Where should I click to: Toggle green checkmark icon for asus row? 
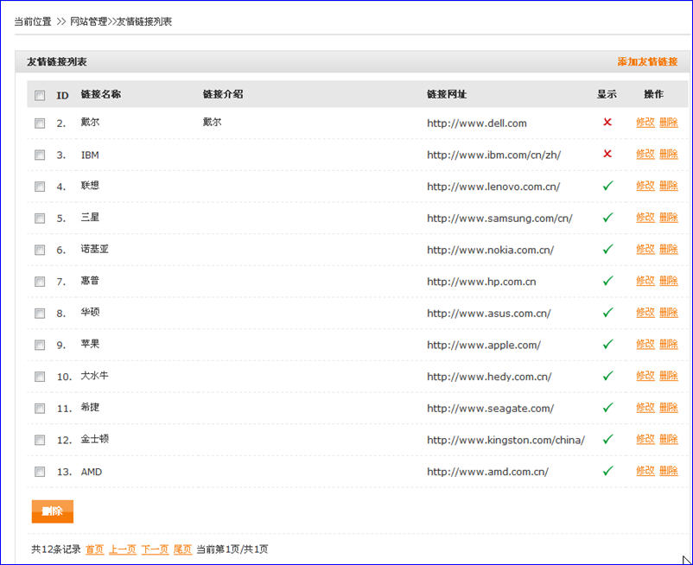(x=608, y=313)
